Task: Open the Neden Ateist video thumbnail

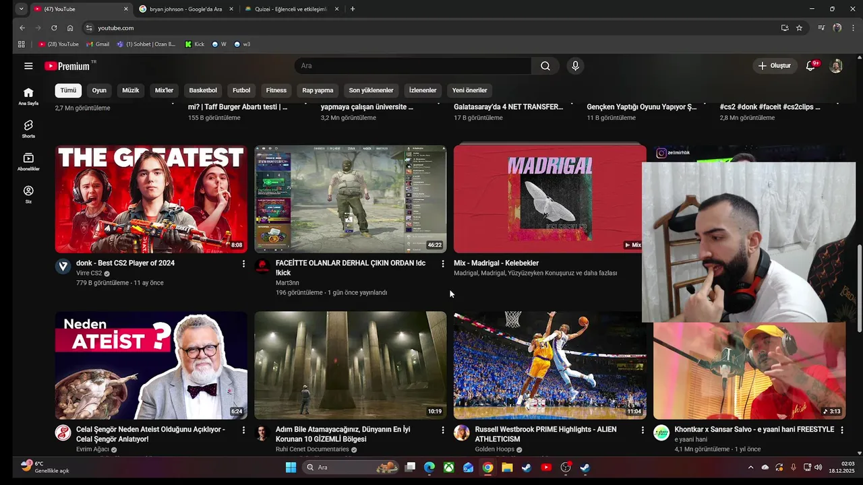Action: [151, 365]
